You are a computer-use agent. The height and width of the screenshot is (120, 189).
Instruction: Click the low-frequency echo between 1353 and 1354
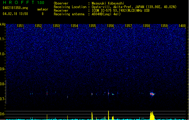67,97
